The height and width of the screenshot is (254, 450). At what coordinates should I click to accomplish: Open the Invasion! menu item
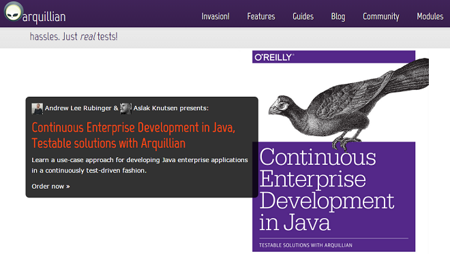click(x=215, y=16)
